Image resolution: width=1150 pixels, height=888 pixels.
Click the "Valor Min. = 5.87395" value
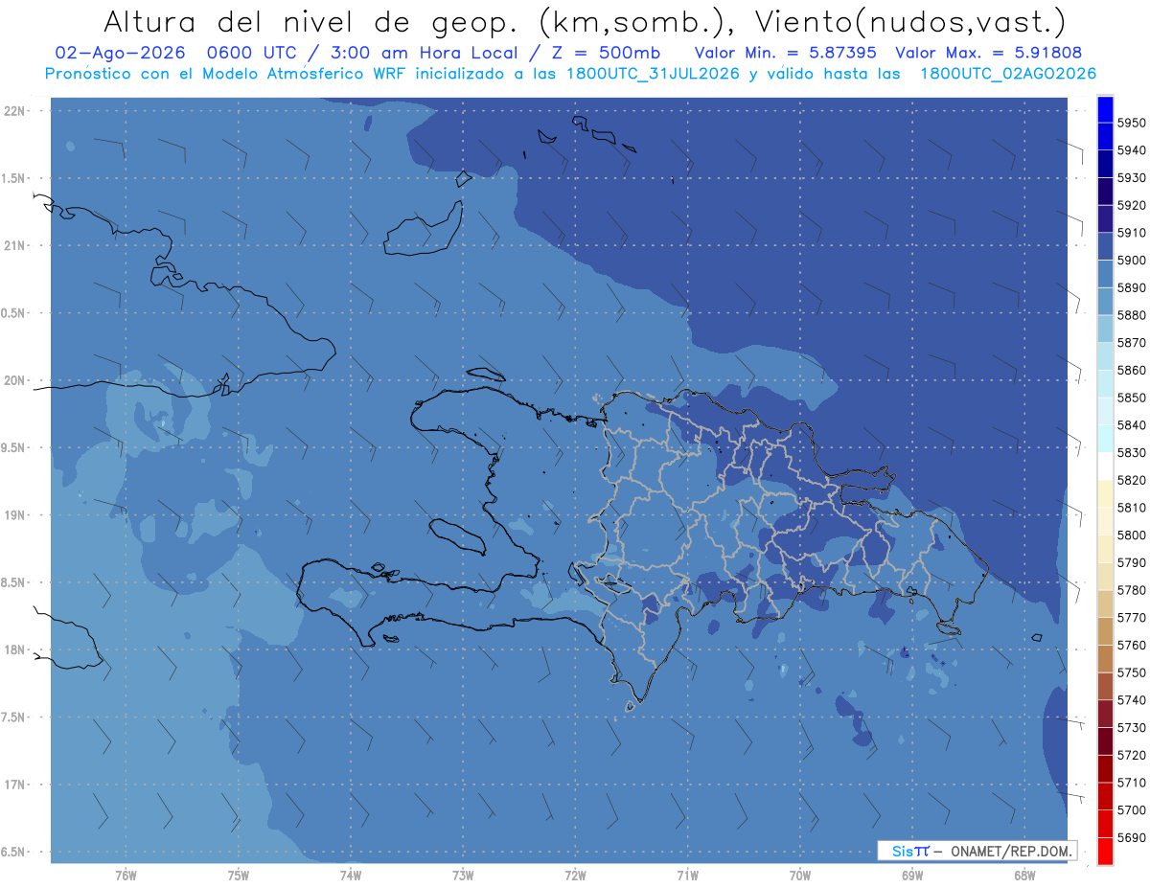pos(788,53)
